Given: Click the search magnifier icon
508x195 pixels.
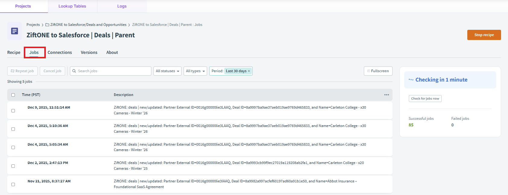Looking at the screenshot, I should pyautogui.click(x=74, y=71).
